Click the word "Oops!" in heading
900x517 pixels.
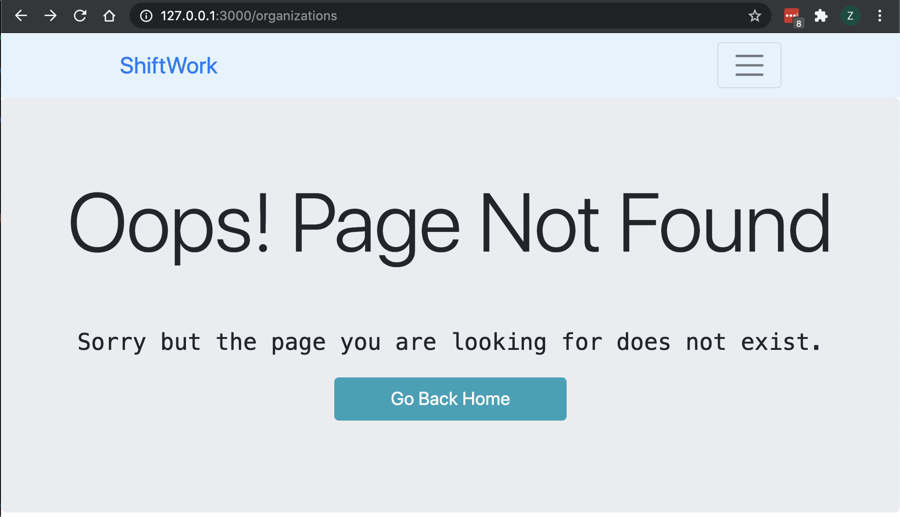click(169, 224)
